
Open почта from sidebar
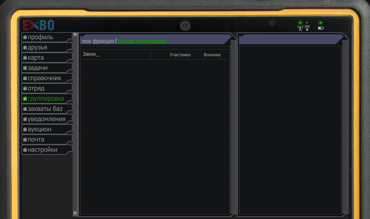coord(47,140)
